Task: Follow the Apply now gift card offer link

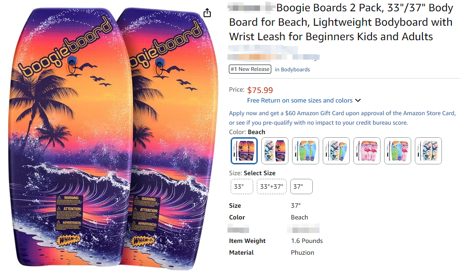Action: pyautogui.click(x=342, y=113)
